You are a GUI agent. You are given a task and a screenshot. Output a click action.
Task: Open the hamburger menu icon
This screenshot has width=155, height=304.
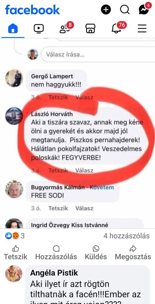pyautogui.click(x=142, y=29)
